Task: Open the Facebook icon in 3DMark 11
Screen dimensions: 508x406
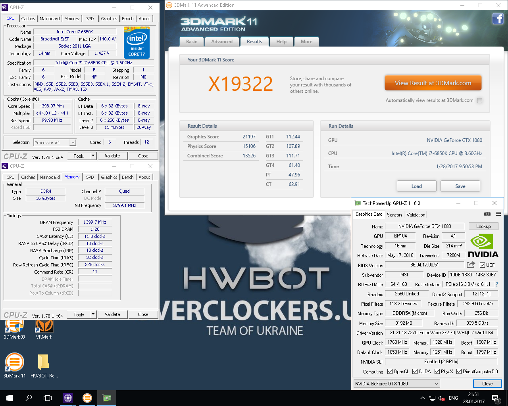Action: [x=498, y=19]
